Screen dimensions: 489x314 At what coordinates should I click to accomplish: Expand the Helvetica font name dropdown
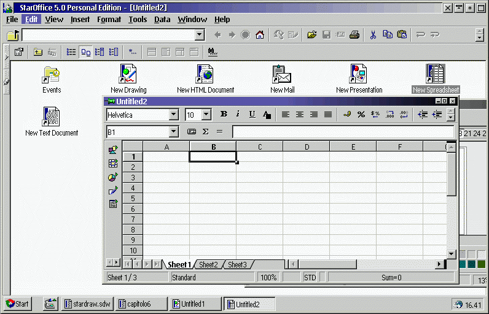click(173, 115)
